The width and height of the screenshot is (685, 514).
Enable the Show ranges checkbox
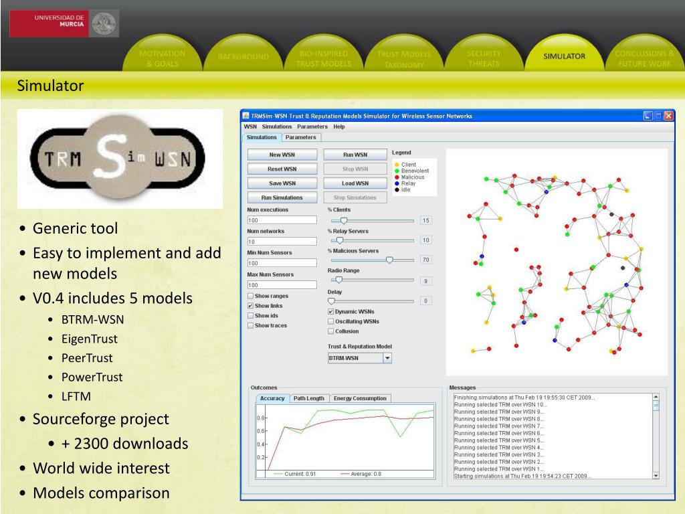click(251, 296)
